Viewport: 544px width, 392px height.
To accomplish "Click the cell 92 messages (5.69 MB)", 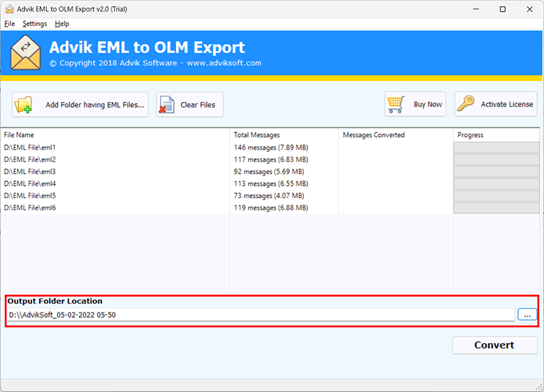I will pyautogui.click(x=269, y=171).
